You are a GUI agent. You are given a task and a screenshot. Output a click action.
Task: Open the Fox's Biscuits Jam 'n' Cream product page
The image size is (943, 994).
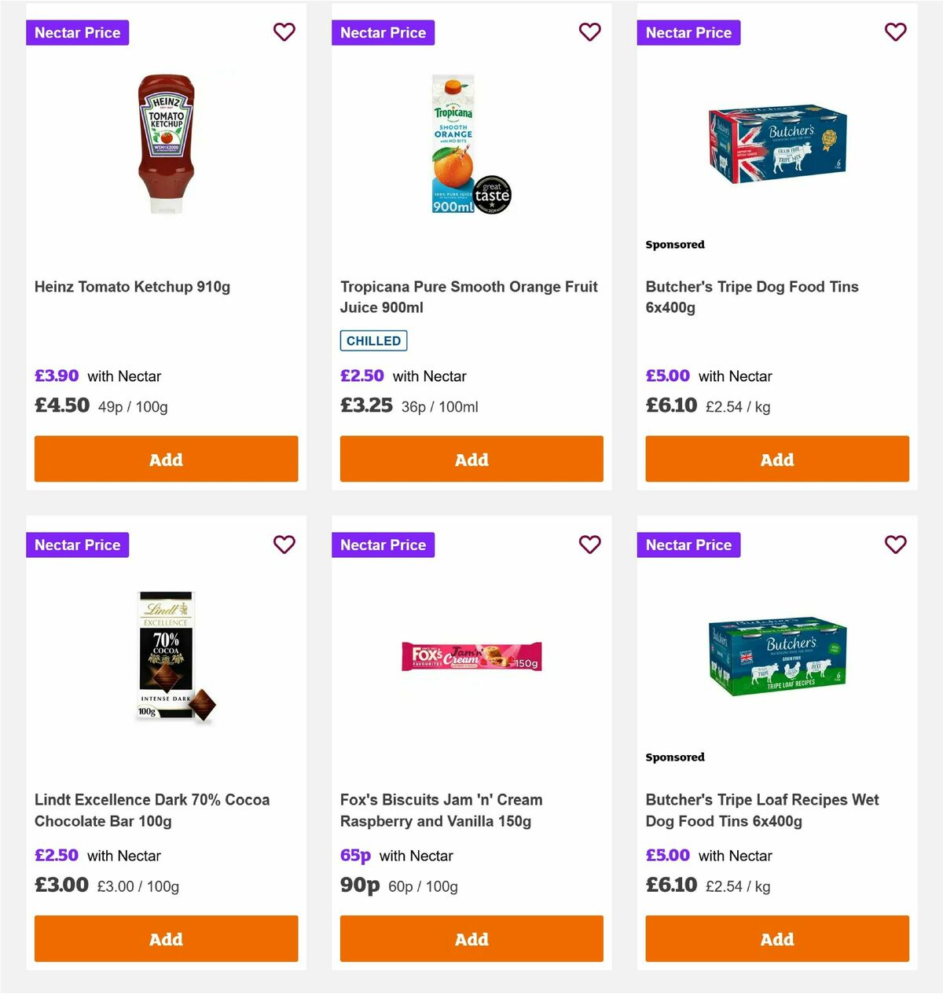(x=441, y=810)
